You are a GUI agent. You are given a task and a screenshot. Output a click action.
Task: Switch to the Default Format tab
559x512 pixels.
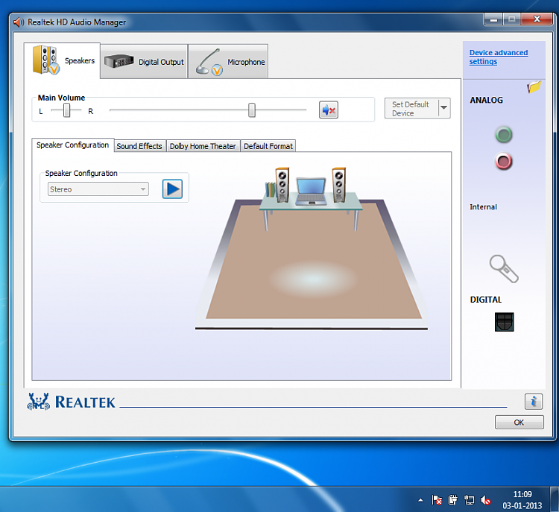[x=268, y=146]
